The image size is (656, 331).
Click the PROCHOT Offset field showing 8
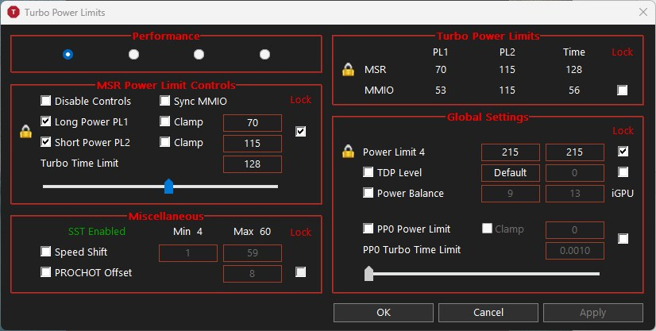point(253,274)
